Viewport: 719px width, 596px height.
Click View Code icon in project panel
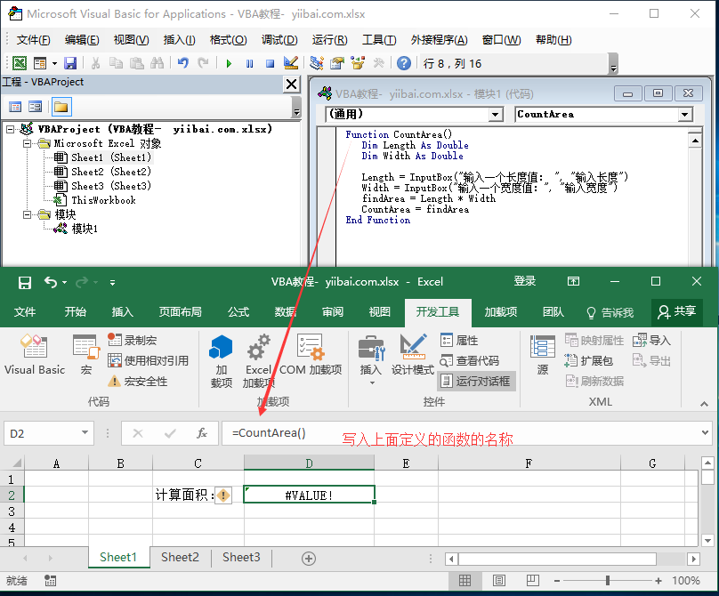(15, 107)
